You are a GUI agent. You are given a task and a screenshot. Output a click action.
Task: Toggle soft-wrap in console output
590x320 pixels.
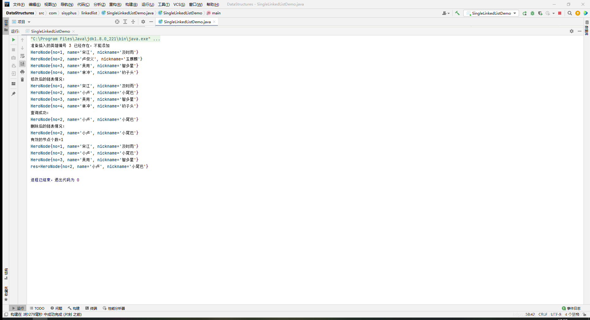(x=22, y=56)
